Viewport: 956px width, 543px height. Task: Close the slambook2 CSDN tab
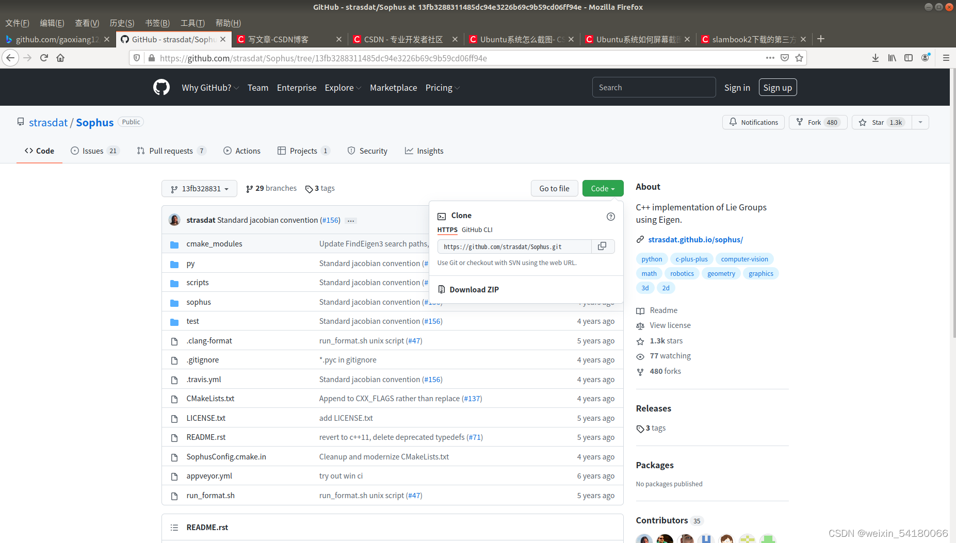(803, 39)
